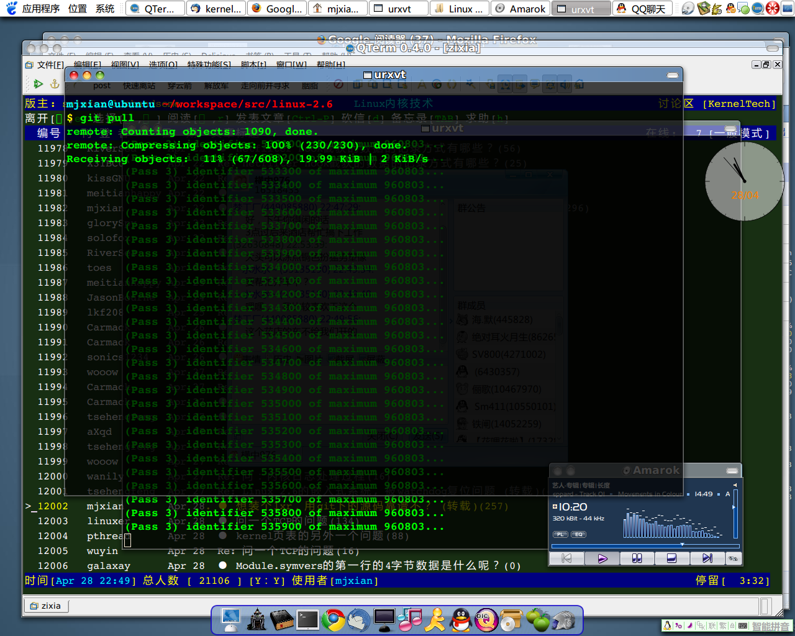The width and height of the screenshot is (795, 636).
Task: Click the red asterisk tray icon
Action: click(x=773, y=9)
